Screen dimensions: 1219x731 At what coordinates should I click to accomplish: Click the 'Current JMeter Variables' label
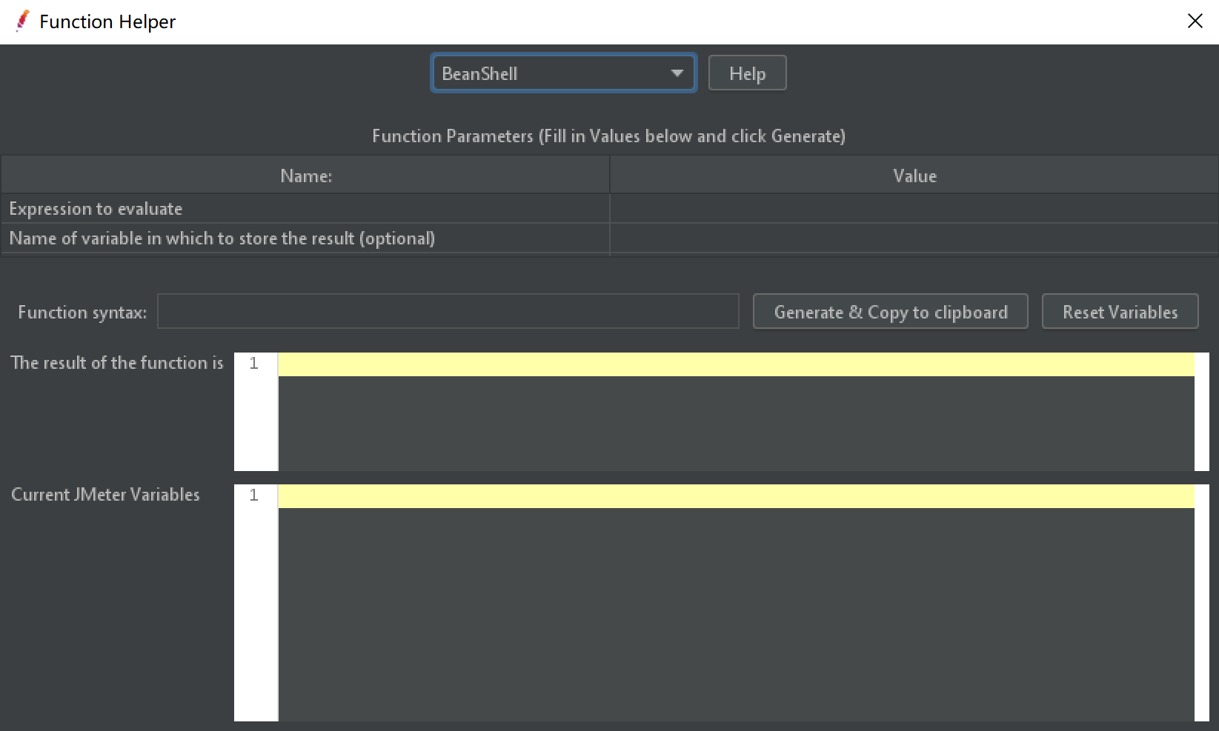coord(105,495)
